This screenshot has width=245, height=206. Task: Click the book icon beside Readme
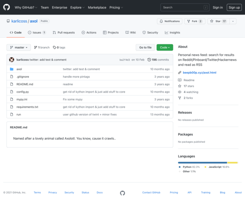[x=180, y=80]
